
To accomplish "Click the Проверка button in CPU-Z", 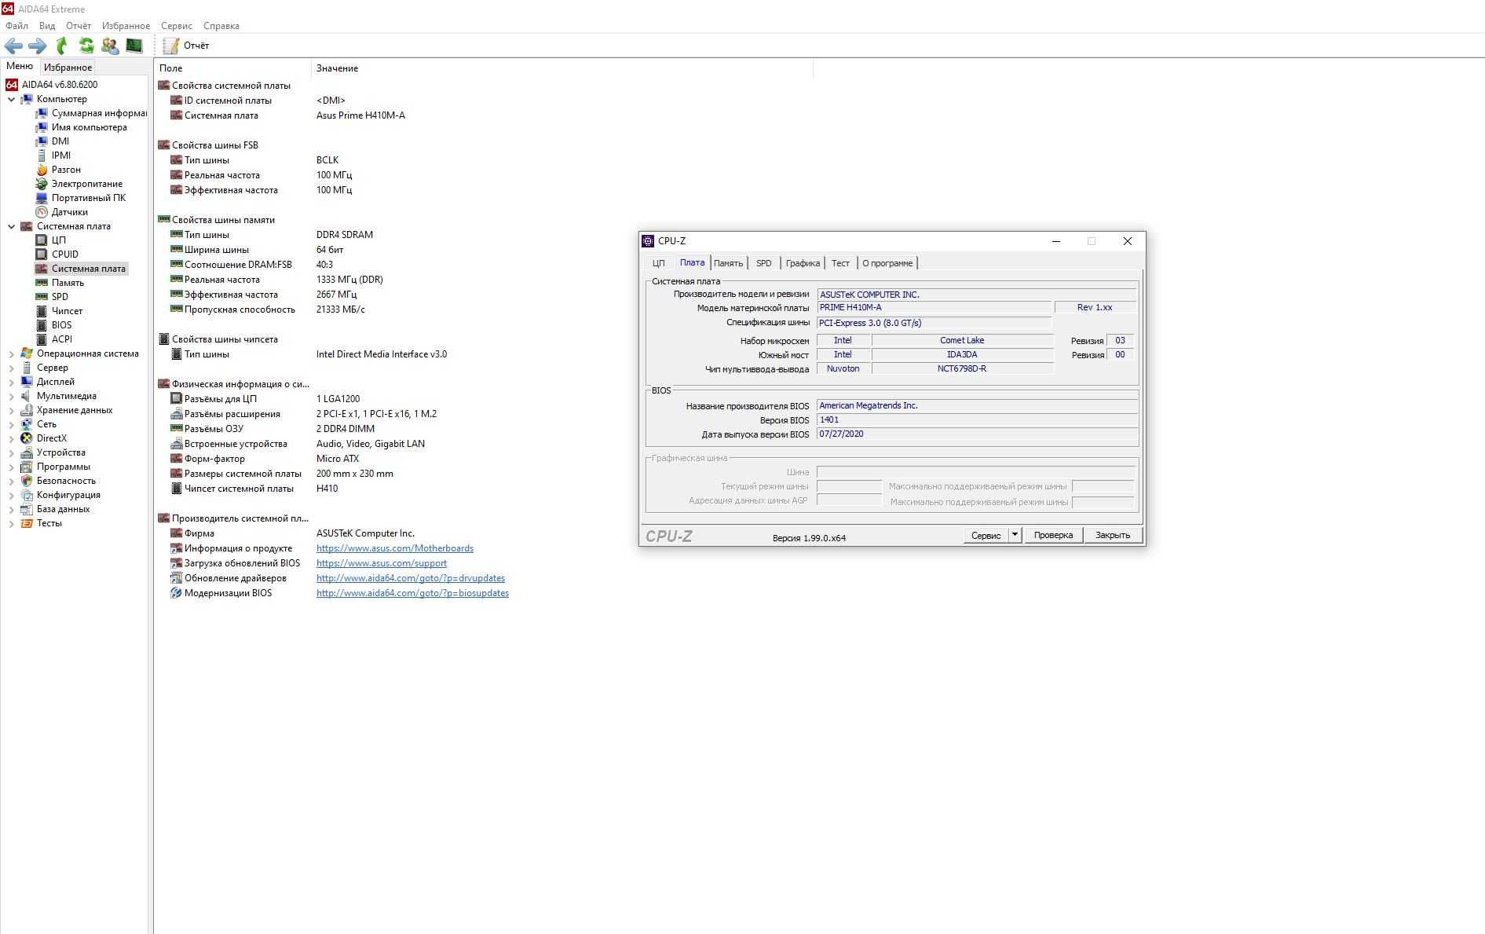I will pos(1053,535).
